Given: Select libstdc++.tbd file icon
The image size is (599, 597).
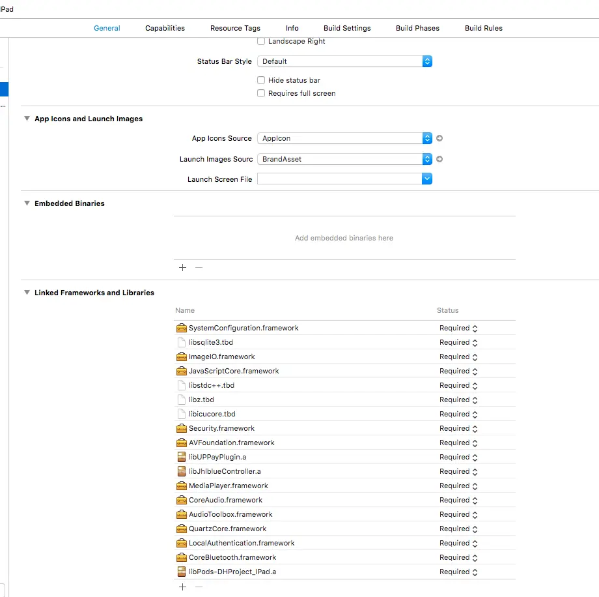Looking at the screenshot, I should 182,385.
